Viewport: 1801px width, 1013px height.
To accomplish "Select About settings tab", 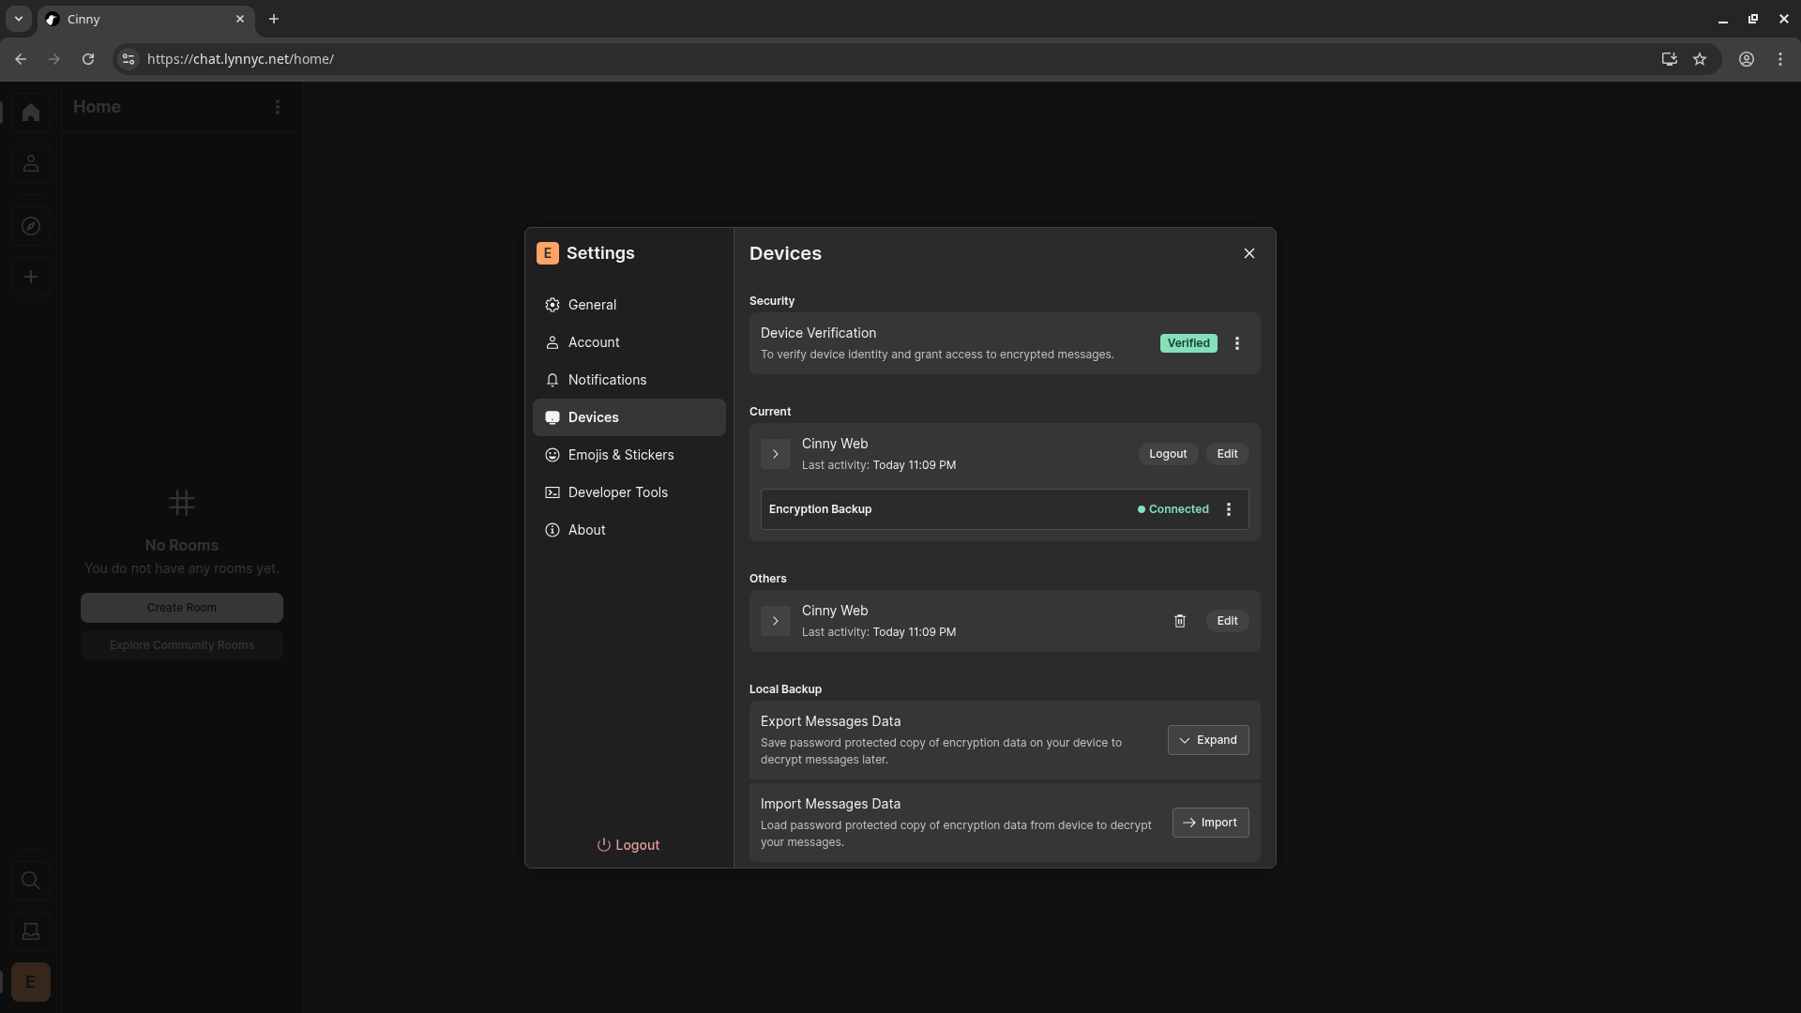I will [x=629, y=530].
